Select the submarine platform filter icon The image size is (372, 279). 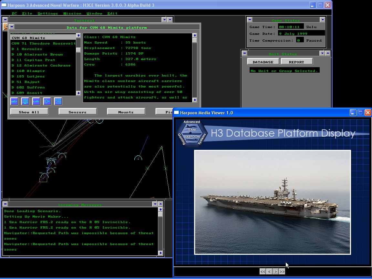coord(36,101)
